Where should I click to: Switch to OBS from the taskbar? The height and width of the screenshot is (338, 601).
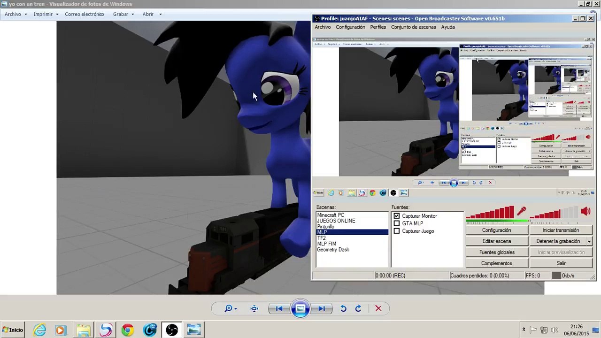[172, 330]
